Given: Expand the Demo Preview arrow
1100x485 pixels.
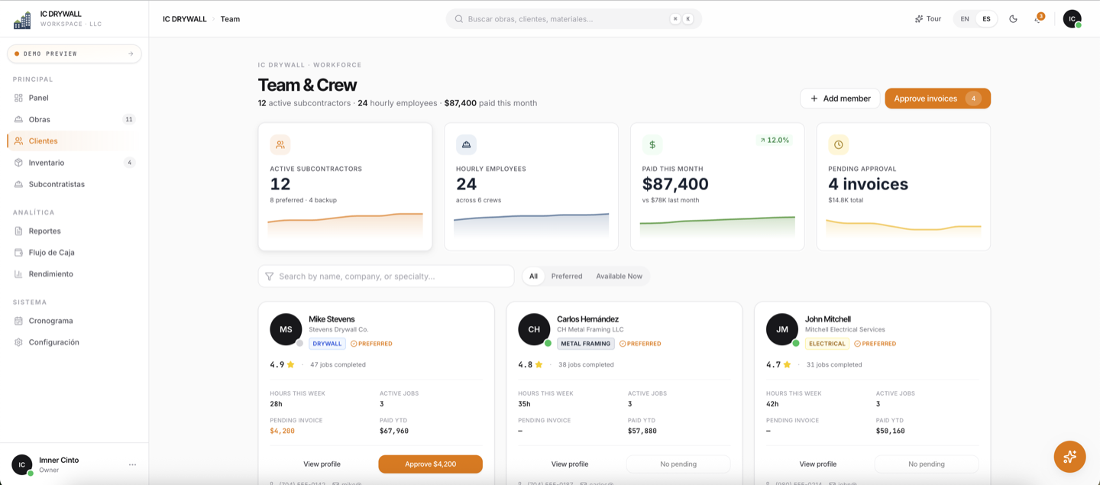Looking at the screenshot, I should (131, 53).
